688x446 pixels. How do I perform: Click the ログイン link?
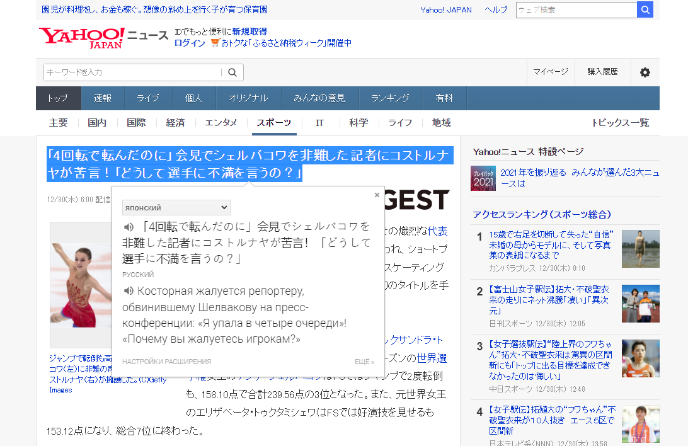pyautogui.click(x=190, y=43)
